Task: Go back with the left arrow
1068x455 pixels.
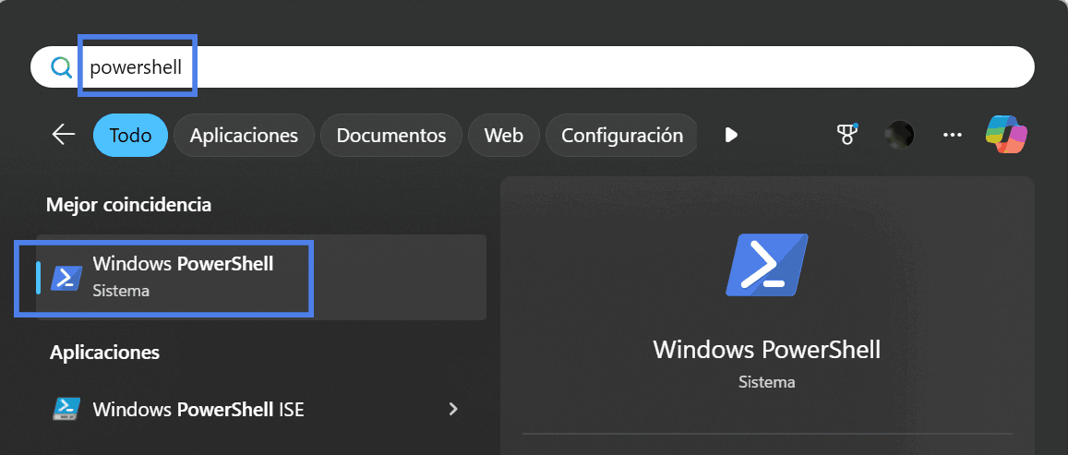Action: [64, 135]
